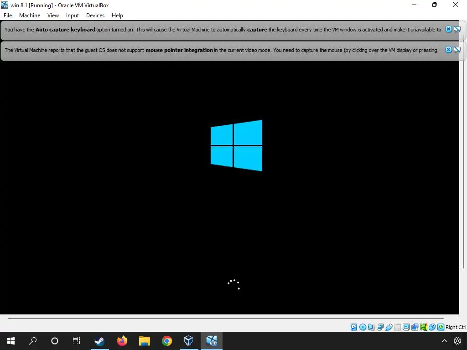This screenshot has width=467, height=350.
Task: Switch to Steam on the taskbar
Action: [x=99, y=341]
